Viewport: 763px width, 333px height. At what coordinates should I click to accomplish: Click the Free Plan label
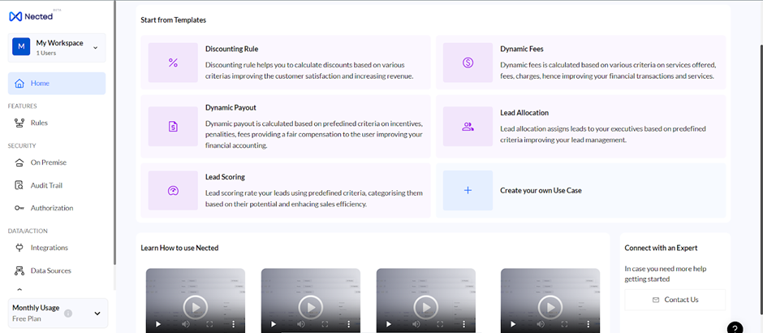pos(27,319)
